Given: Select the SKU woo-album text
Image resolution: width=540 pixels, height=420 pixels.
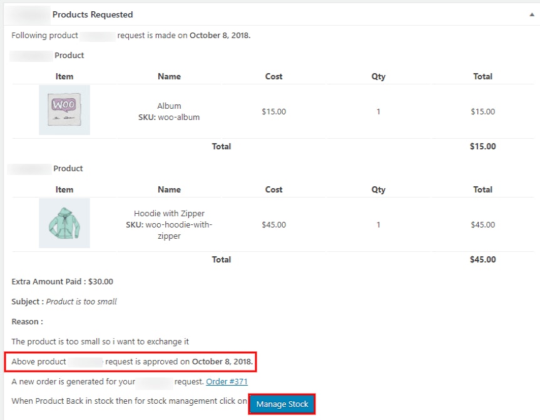Looking at the screenshot, I should pos(169,117).
